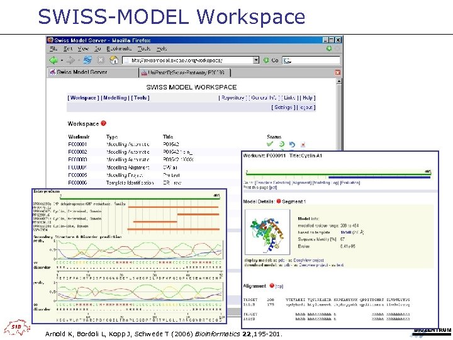Switch to the Swiss Model Server tab

(92, 72)
